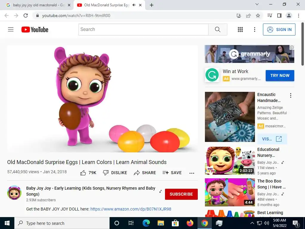Click the SHARE arrow button
The image size is (305, 229).
tap(145, 173)
